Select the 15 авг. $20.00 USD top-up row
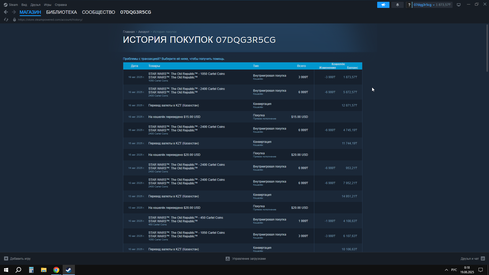This screenshot has height=275, width=489. (242, 155)
